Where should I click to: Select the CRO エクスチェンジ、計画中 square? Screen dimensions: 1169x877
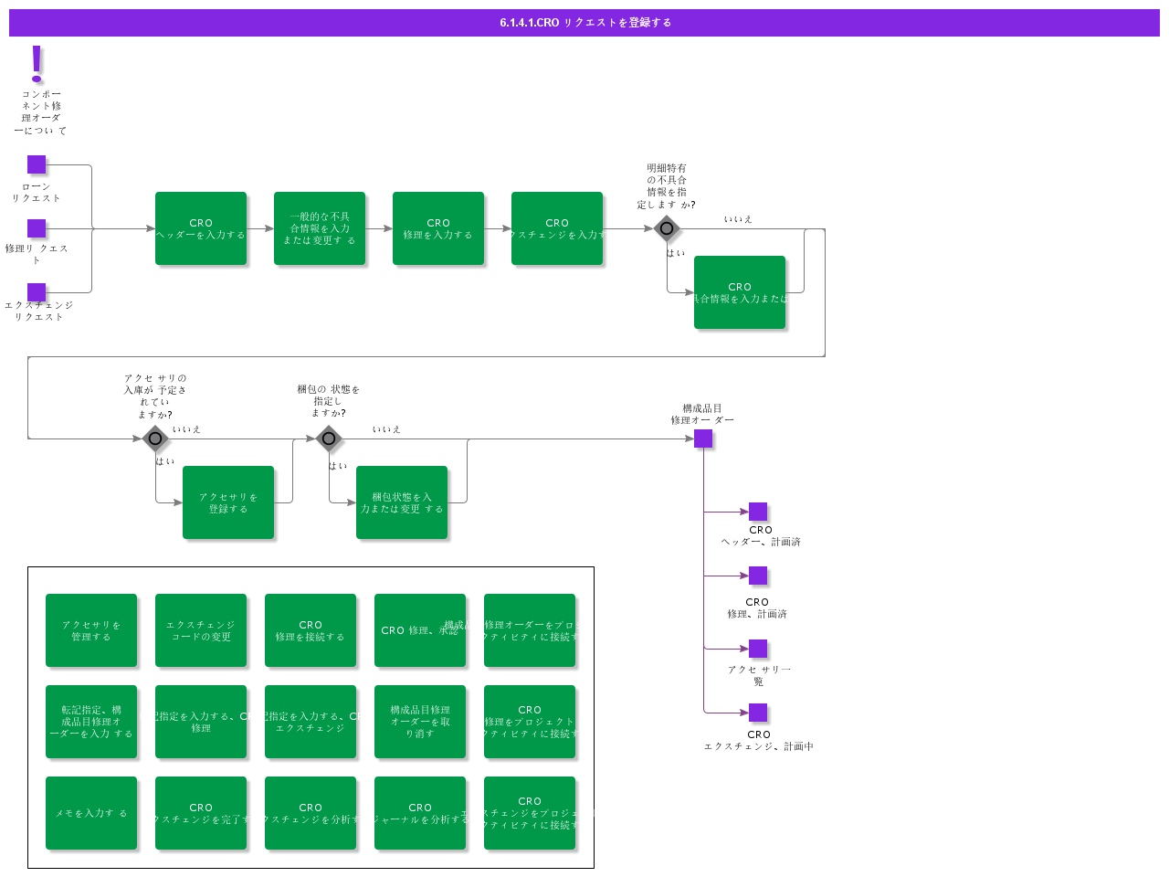(758, 713)
